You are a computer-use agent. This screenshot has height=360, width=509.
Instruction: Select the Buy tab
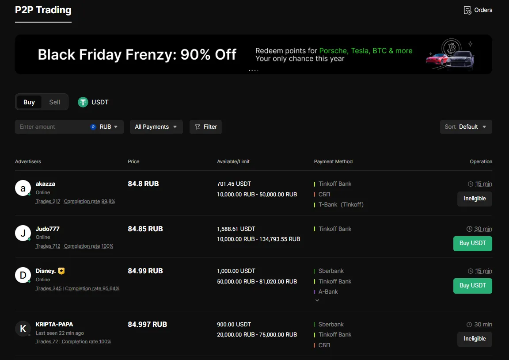tap(29, 102)
